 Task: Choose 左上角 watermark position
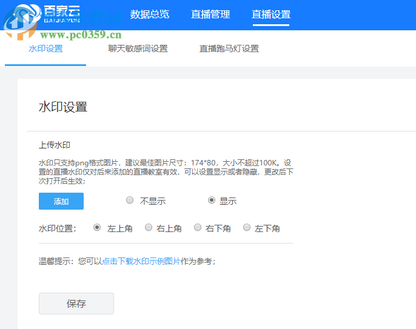coord(97,227)
